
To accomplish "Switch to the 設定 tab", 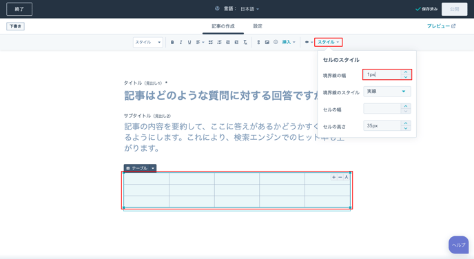I will click(258, 26).
